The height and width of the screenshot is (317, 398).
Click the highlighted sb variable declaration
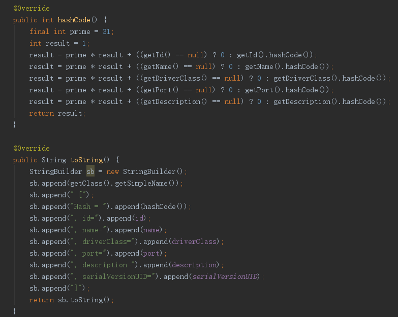[x=90, y=171]
